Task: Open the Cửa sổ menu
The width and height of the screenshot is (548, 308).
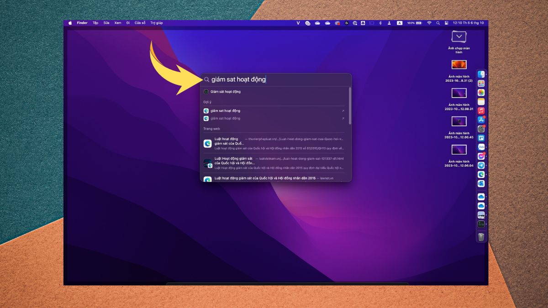Action: point(140,23)
